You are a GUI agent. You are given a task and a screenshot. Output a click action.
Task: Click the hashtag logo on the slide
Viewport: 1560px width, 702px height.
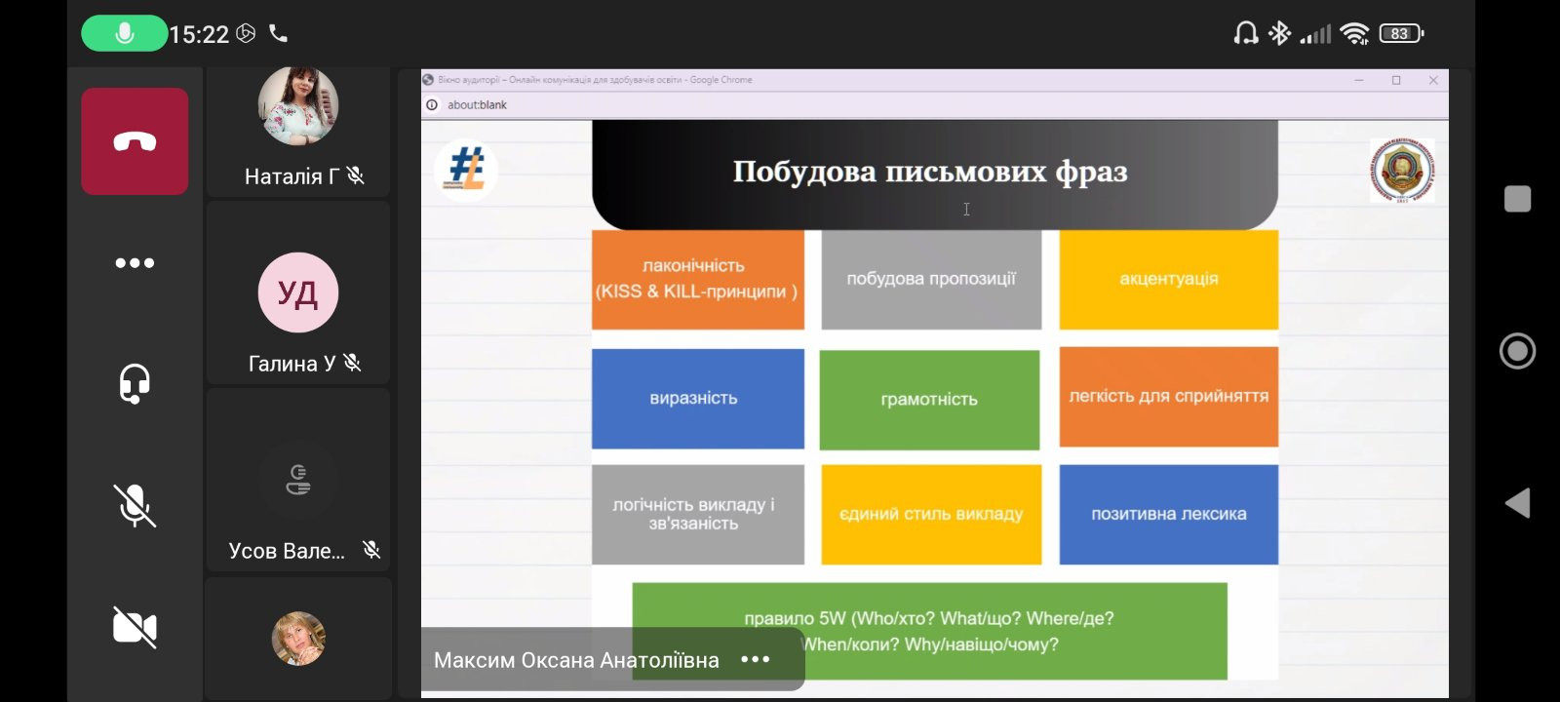(x=466, y=170)
